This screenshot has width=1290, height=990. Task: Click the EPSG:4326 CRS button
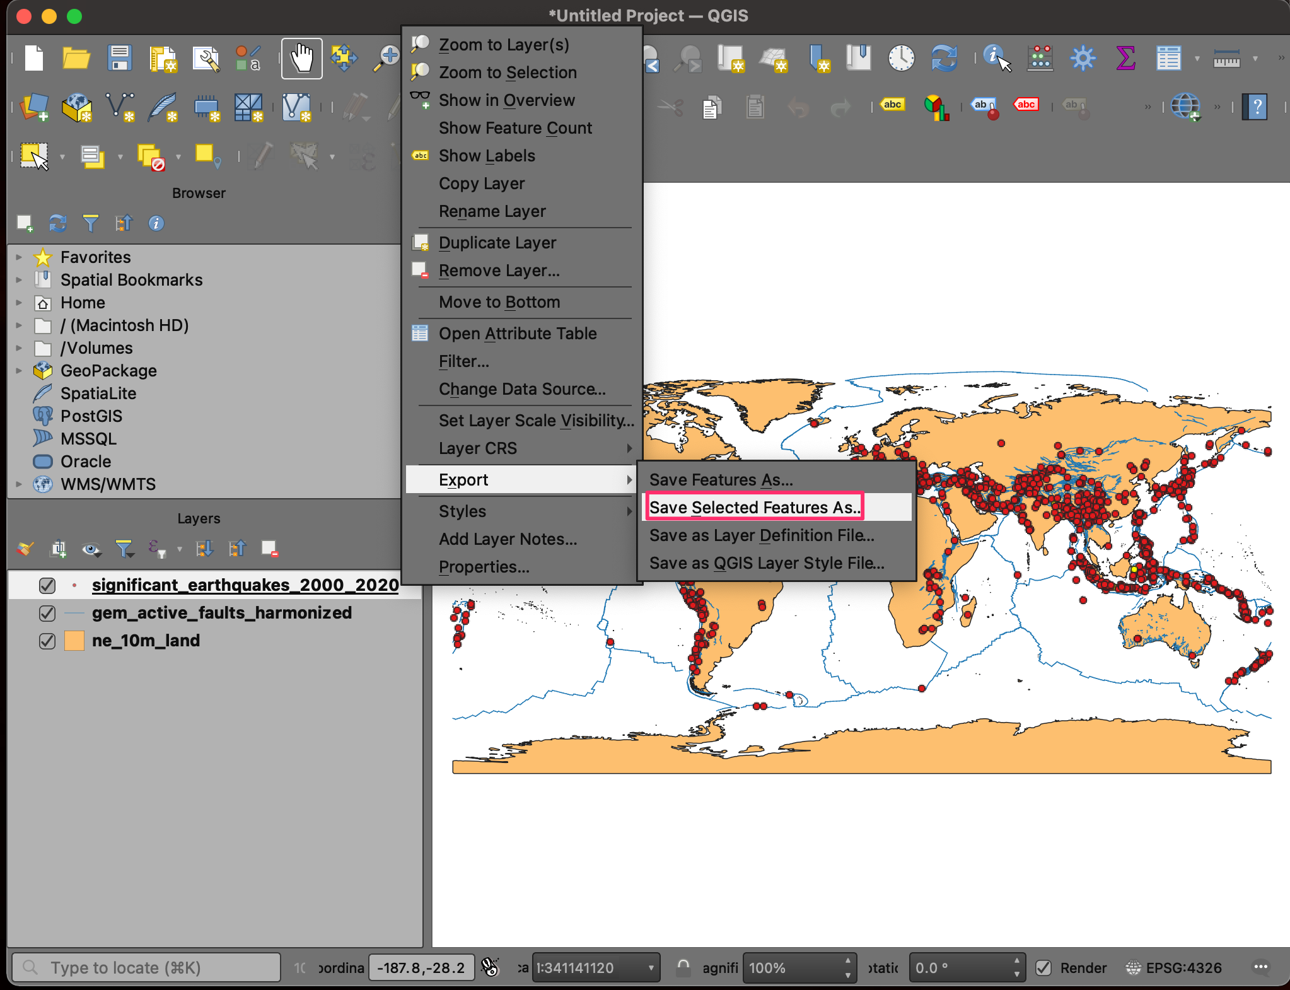pyautogui.click(x=1175, y=968)
